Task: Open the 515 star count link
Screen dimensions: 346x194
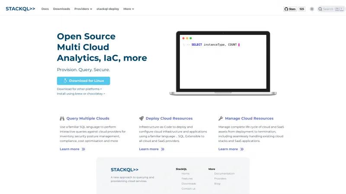Action: click(301, 9)
